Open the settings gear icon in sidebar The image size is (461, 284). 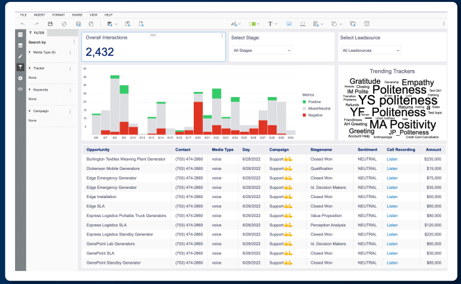(20, 78)
